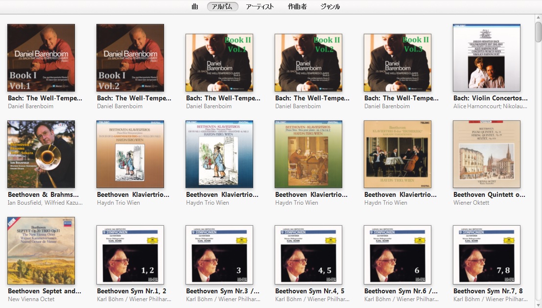Open the アーティスト (Artists) tab
Screen dimensions: 542x308
pos(259,6)
